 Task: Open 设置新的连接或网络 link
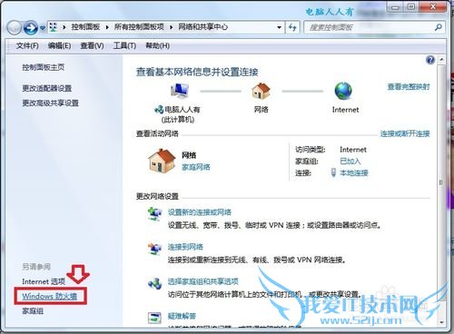(200, 212)
